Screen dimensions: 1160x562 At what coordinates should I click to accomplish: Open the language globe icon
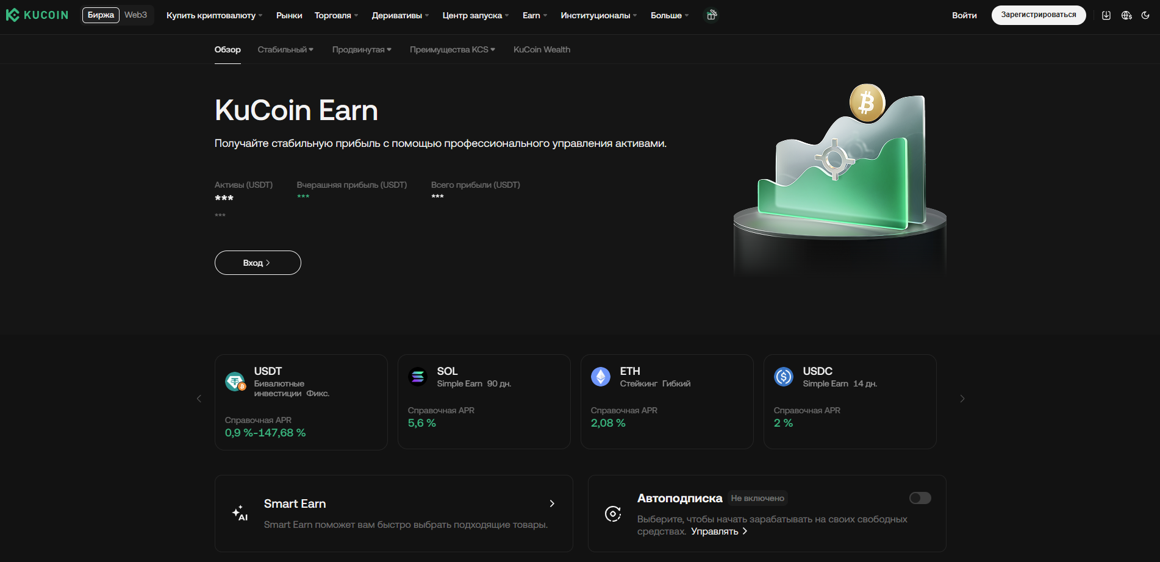pyautogui.click(x=1126, y=15)
